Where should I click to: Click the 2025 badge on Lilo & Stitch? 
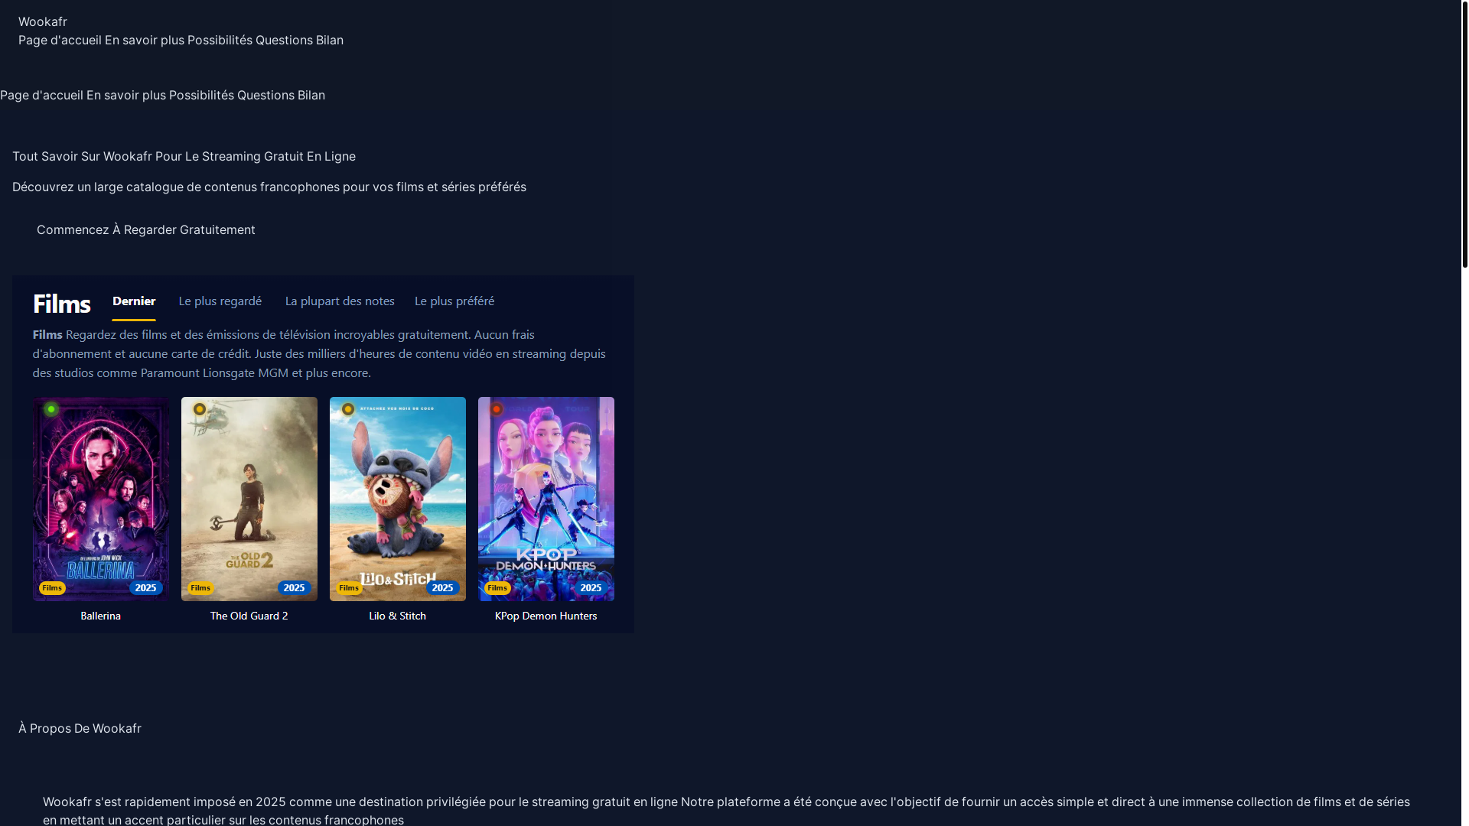point(442,587)
